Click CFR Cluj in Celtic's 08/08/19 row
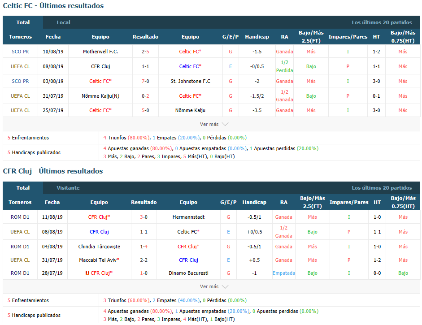422x325 pixels. point(100,66)
